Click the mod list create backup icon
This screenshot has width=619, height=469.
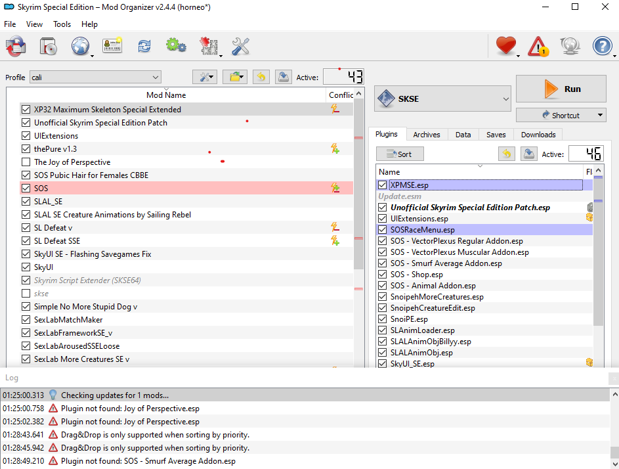(x=284, y=77)
